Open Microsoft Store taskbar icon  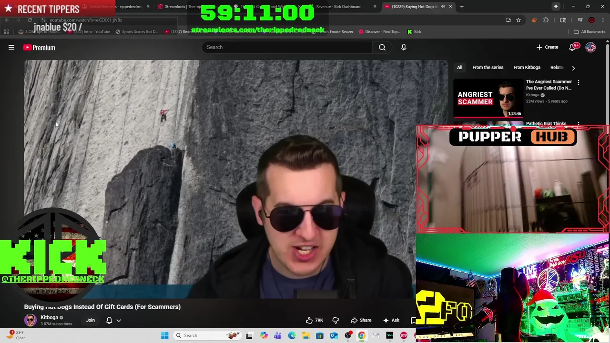[320, 336]
